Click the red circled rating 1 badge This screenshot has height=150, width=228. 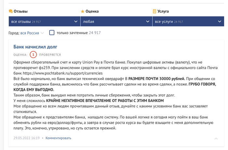coord(33,55)
